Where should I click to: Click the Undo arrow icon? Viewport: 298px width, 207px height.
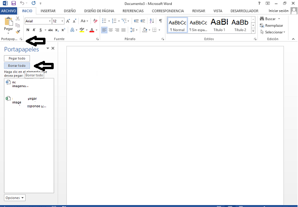[22, 3]
